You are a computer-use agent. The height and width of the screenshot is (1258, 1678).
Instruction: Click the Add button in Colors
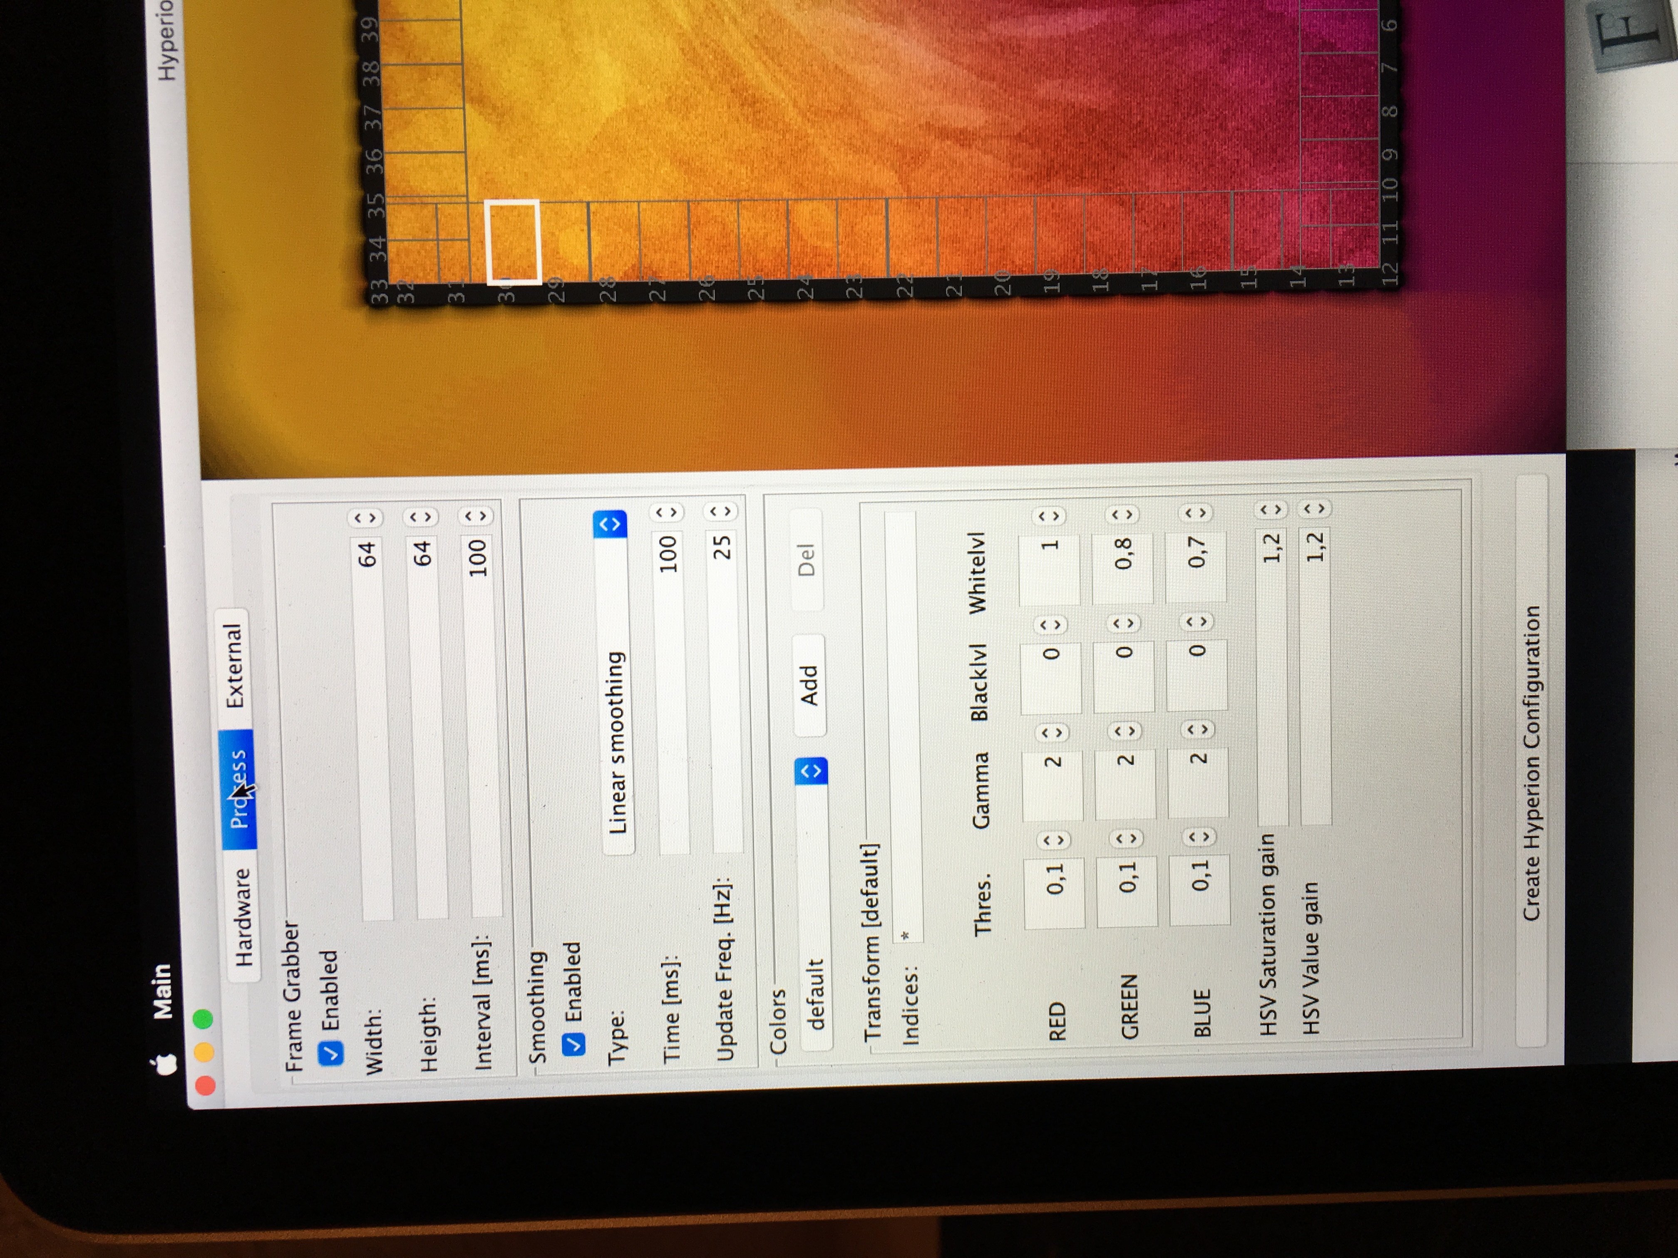(809, 685)
